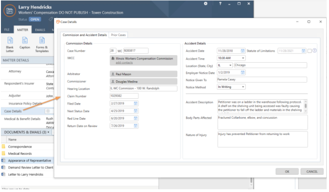329x192 pixels.
Task: Toggle the Statute of Limitations checkbox
Action: coord(309,51)
